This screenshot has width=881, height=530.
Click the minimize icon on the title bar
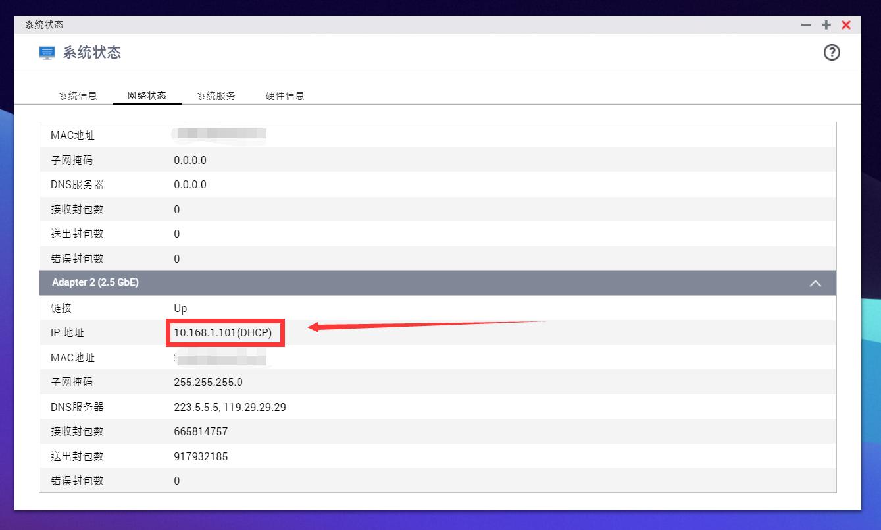tap(806, 24)
